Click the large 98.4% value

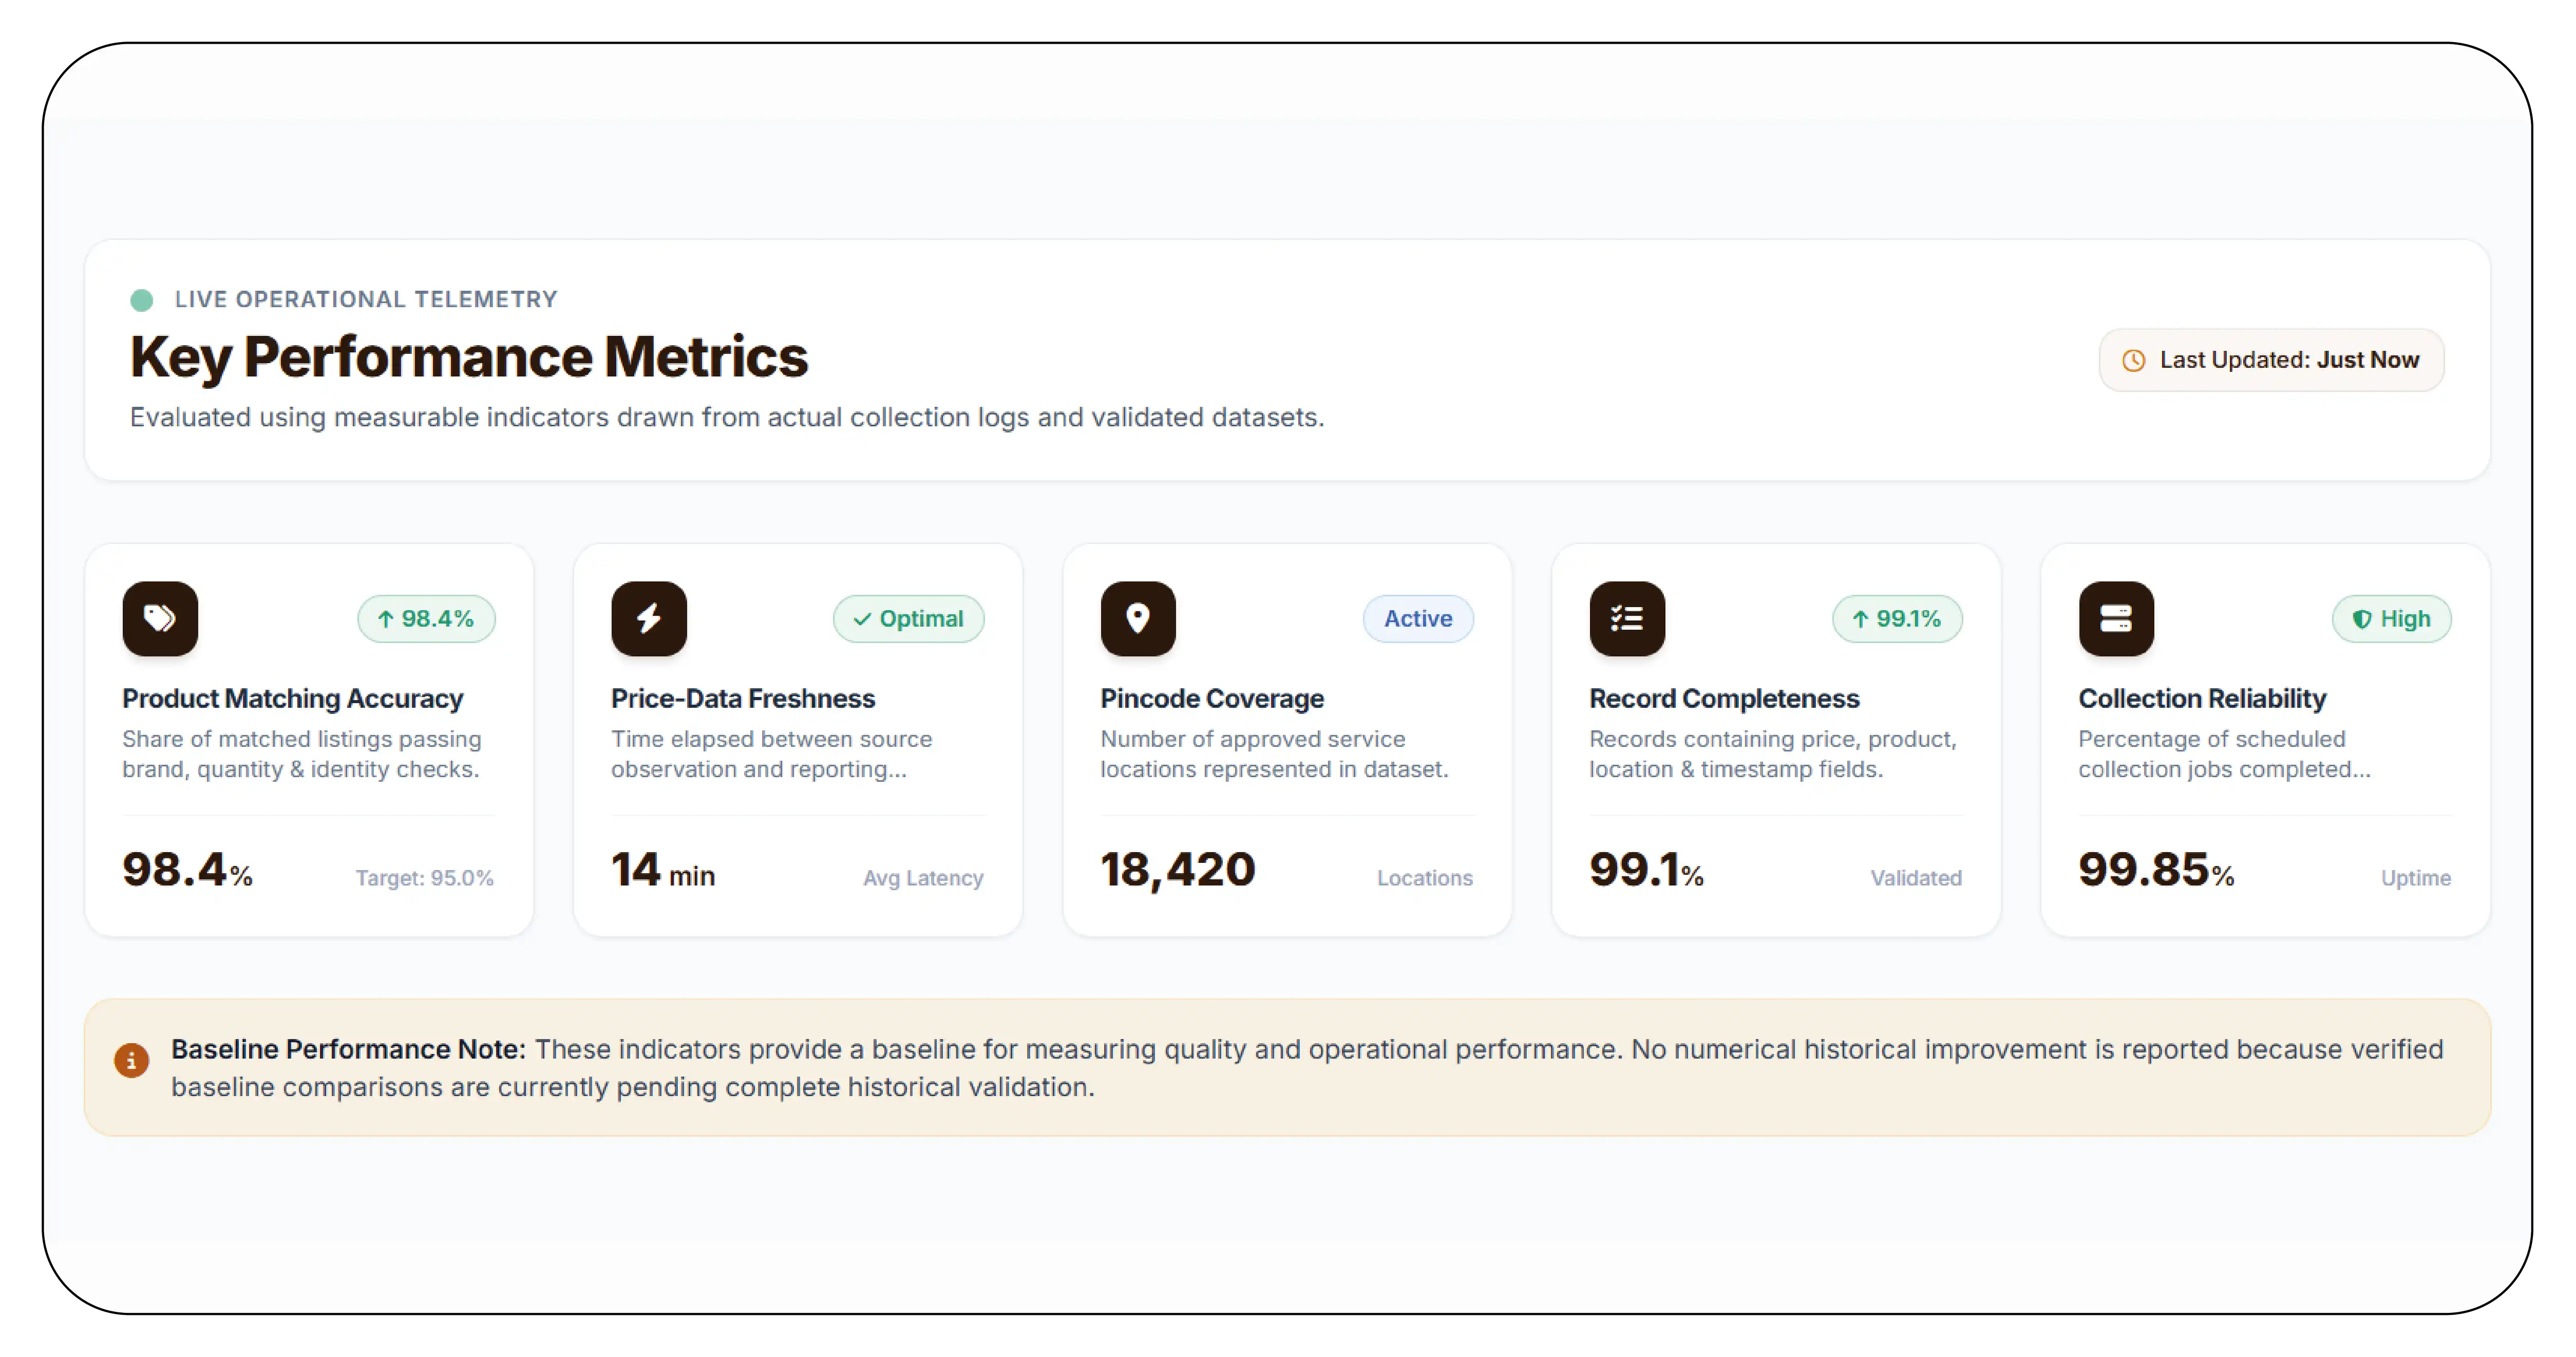[x=187, y=870]
